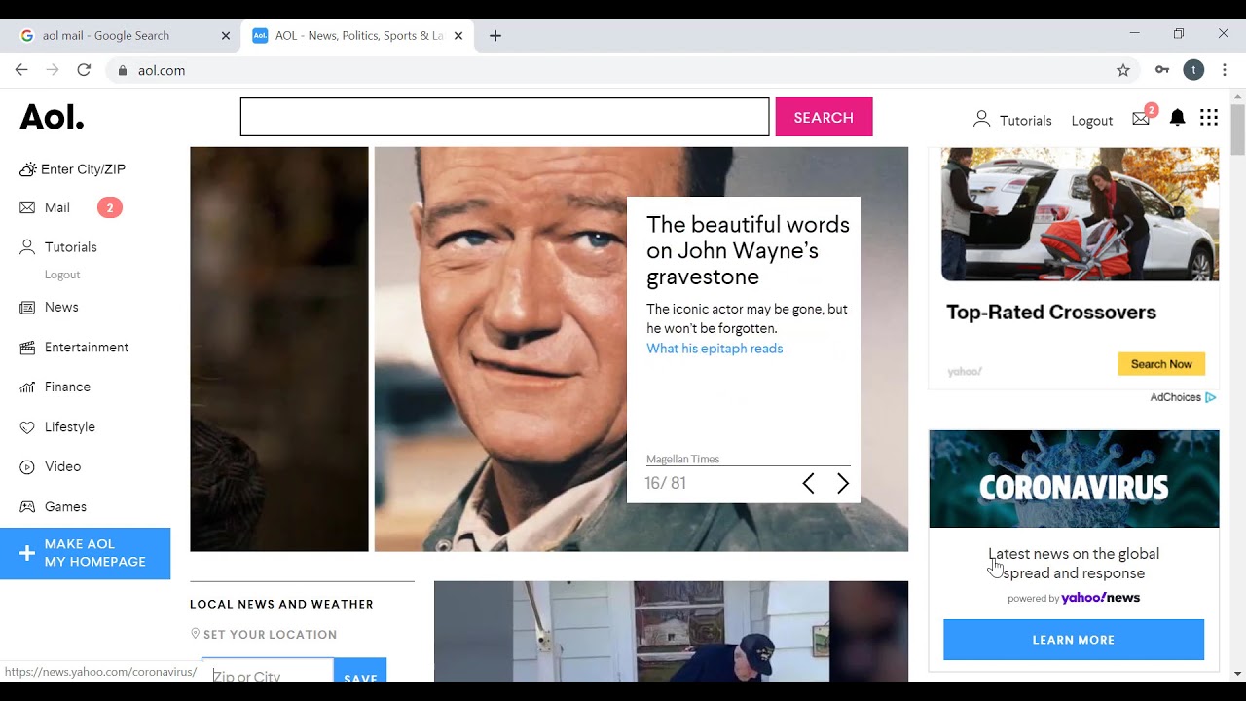Bookmark this page with star icon
The height and width of the screenshot is (701, 1246).
point(1123,70)
